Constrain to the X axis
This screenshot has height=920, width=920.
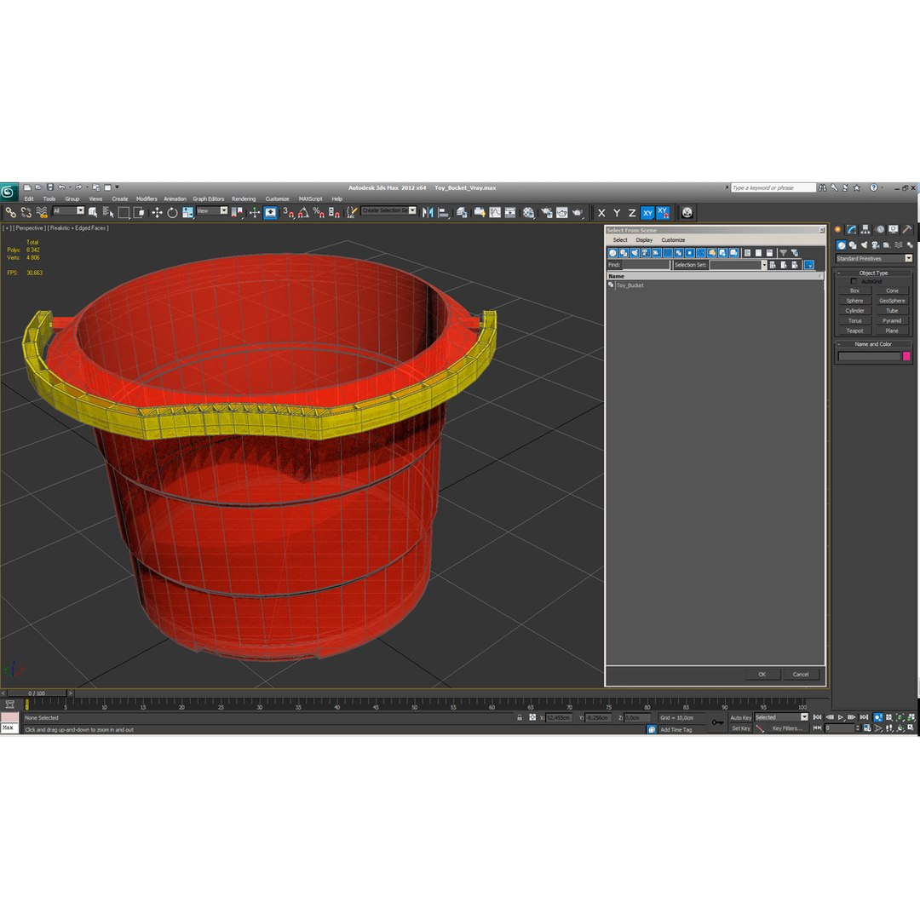point(601,213)
